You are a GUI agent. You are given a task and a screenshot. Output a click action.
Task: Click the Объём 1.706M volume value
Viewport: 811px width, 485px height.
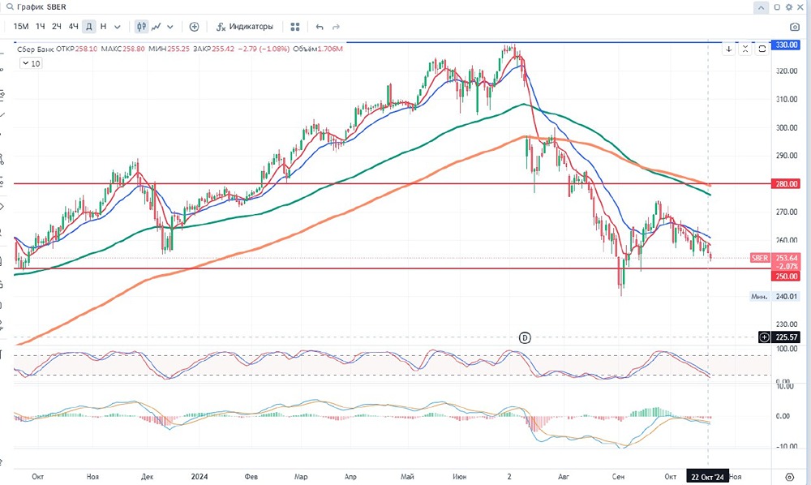pos(318,49)
